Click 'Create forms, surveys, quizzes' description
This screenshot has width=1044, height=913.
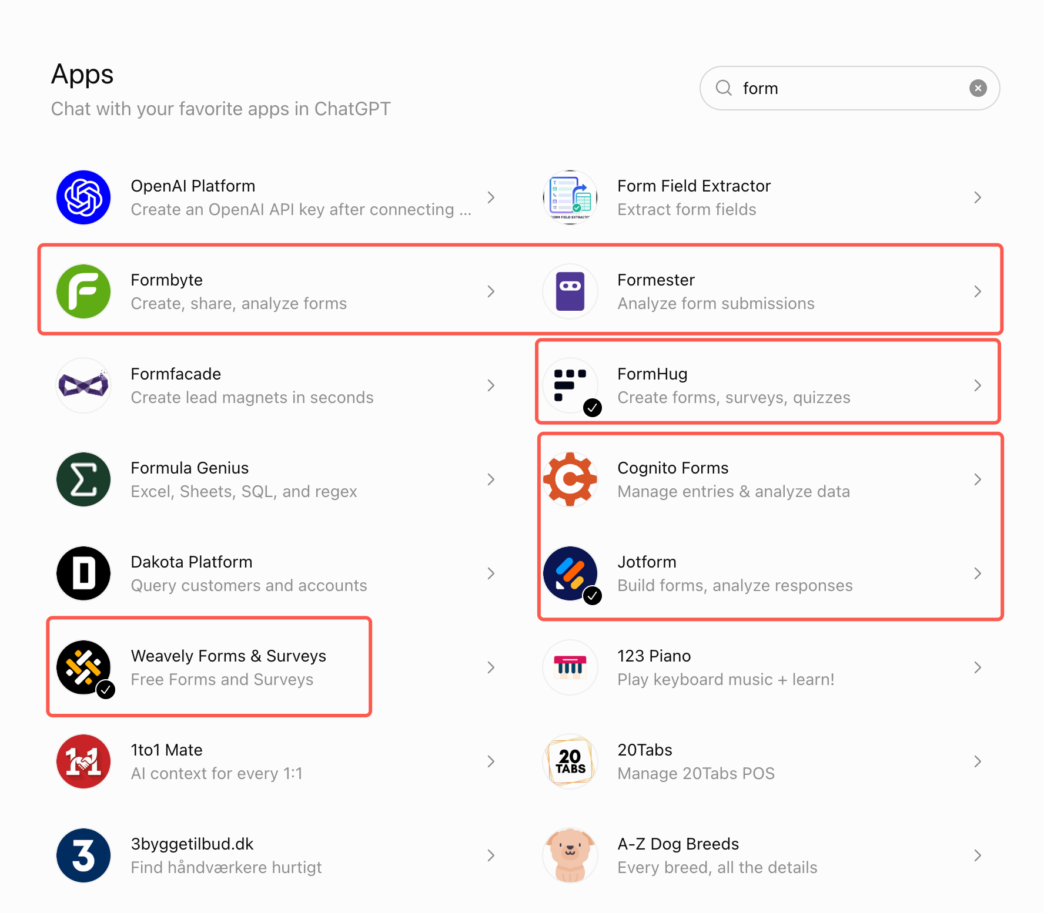coord(734,398)
